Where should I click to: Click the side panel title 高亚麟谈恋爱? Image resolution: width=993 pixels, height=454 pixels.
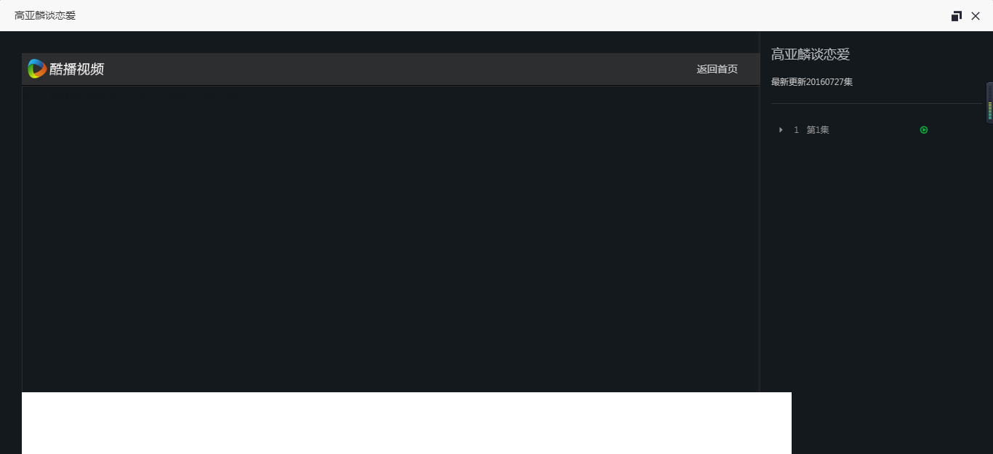pos(811,54)
